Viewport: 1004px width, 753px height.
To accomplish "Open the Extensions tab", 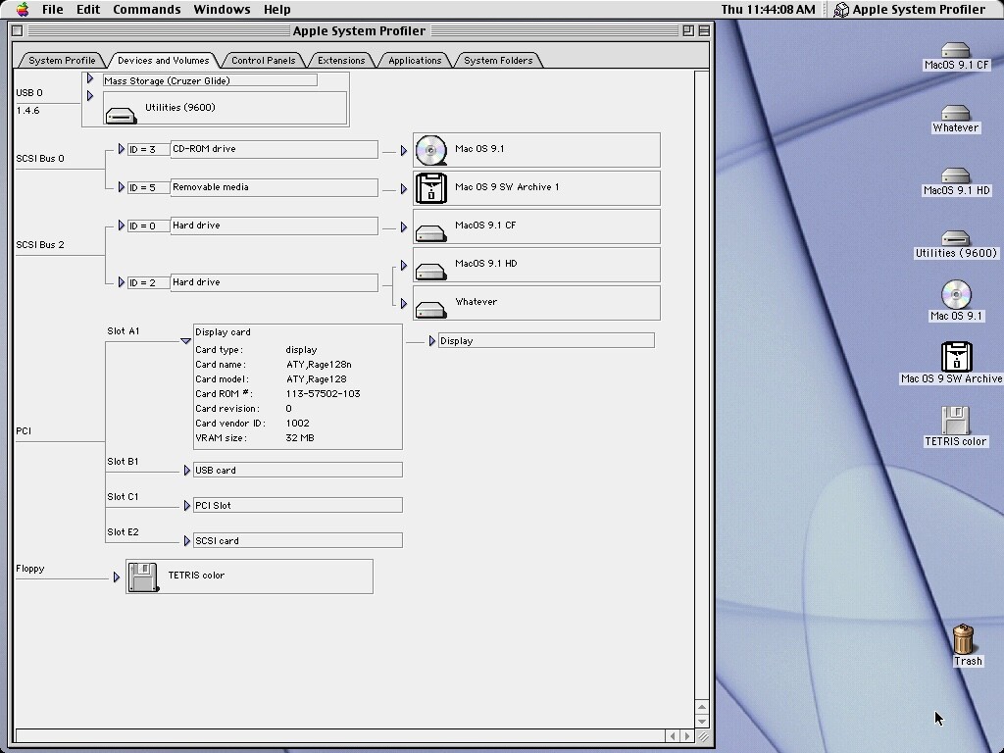I will click(x=341, y=61).
